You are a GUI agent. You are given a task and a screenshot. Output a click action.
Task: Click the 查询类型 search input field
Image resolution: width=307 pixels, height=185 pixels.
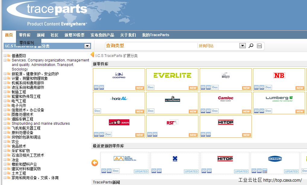pyautogui.click(x=151, y=46)
